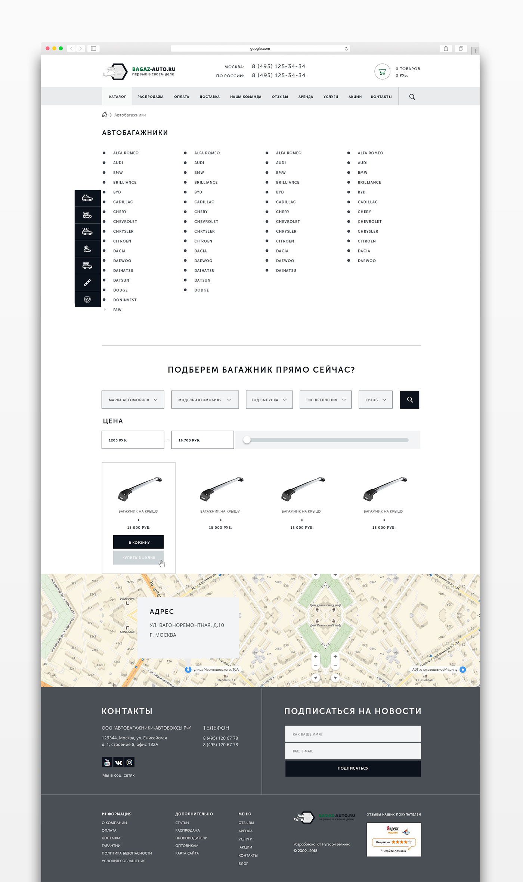Screen dimensions: 523x882
Task: Expand the КУЗОВ dropdown
Action: pos(375,400)
